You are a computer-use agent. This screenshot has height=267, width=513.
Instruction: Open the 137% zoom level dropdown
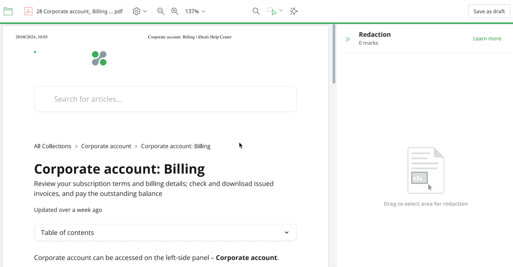click(x=195, y=12)
